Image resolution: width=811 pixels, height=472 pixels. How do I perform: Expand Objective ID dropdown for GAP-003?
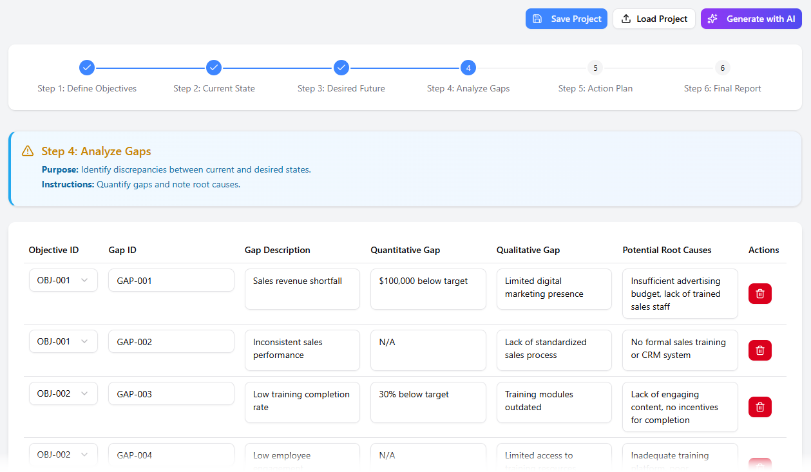point(63,393)
